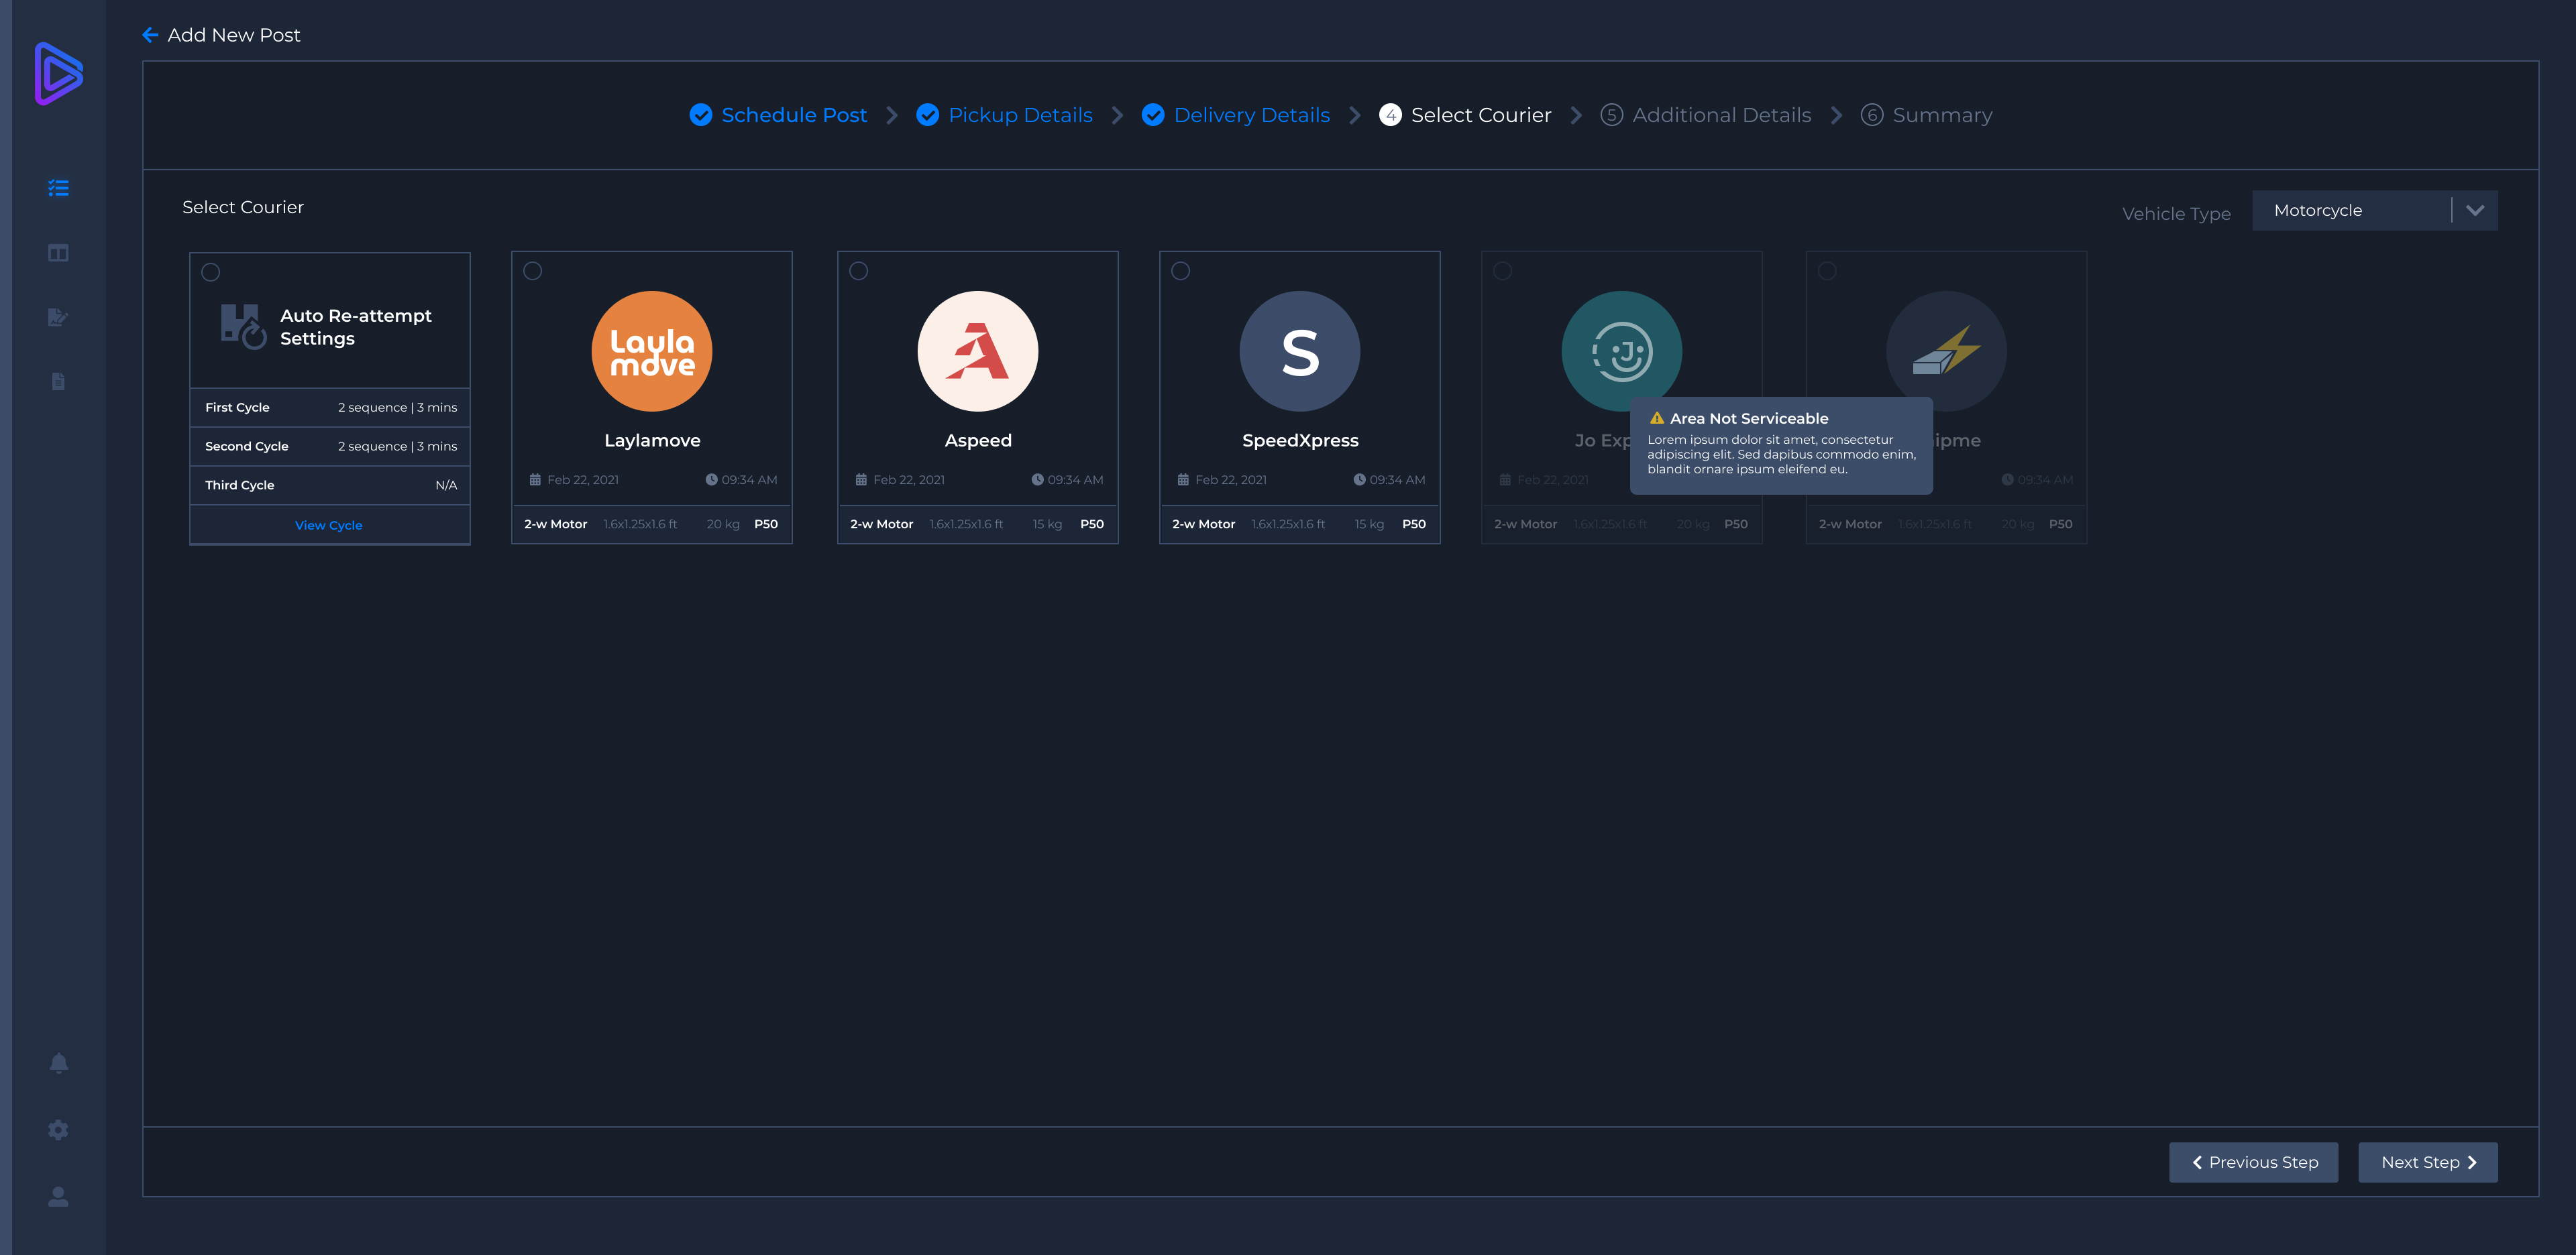This screenshot has width=2576, height=1255.
Task: Click the clock icon on SpeedXpress card
Action: point(1359,479)
